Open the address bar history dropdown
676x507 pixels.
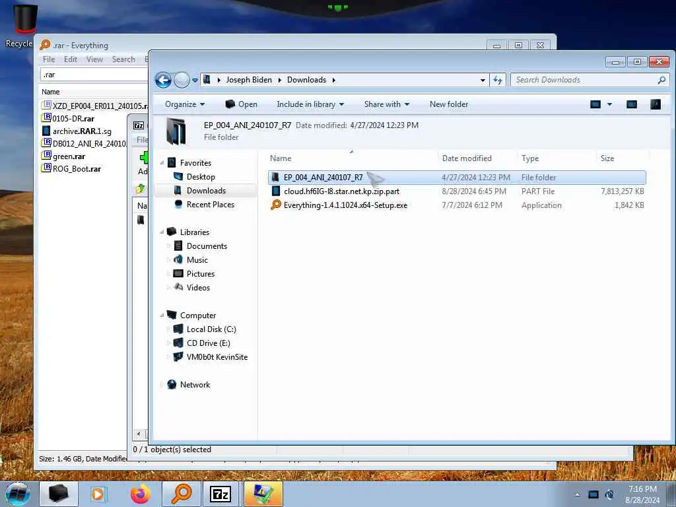[x=483, y=80]
